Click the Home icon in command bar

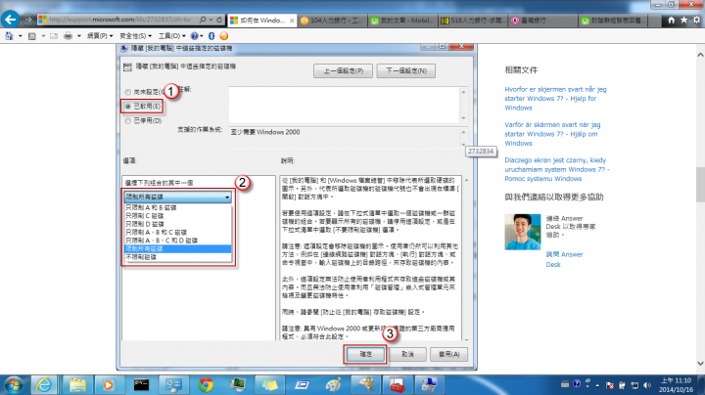tap(9, 36)
